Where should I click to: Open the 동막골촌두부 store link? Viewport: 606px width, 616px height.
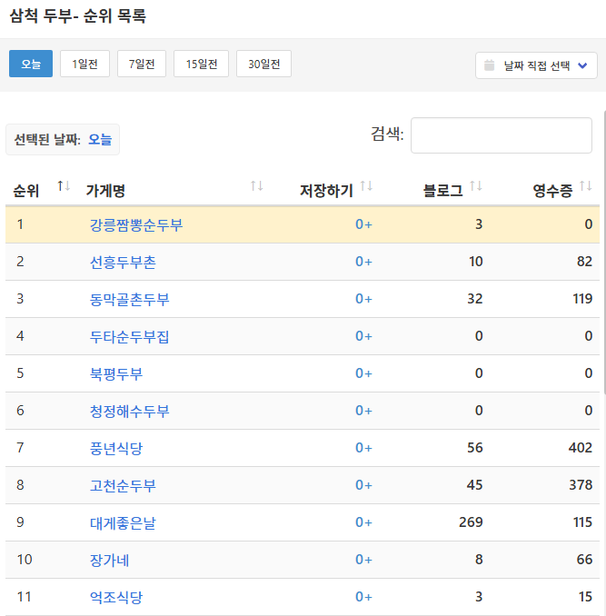129,299
